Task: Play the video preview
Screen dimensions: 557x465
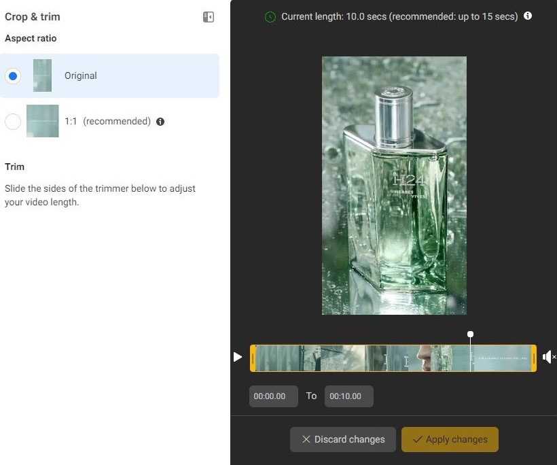Action: (x=238, y=357)
